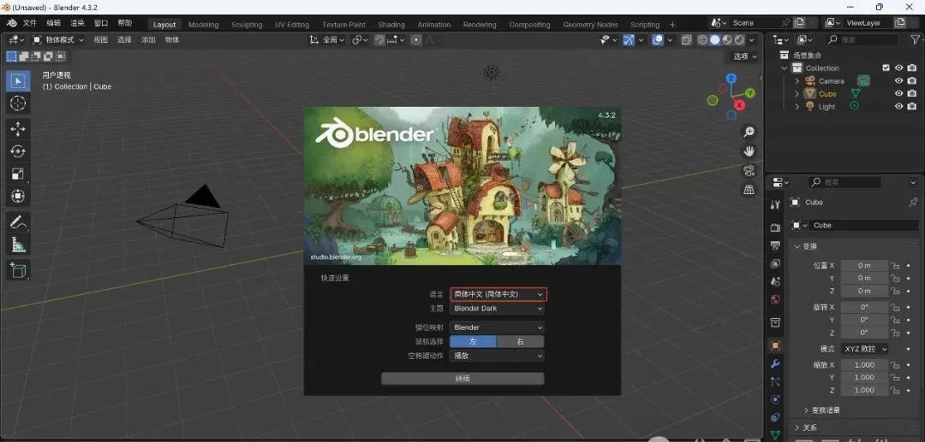Hide the Light in viewport via eye
The width and height of the screenshot is (925, 442).
[898, 107]
